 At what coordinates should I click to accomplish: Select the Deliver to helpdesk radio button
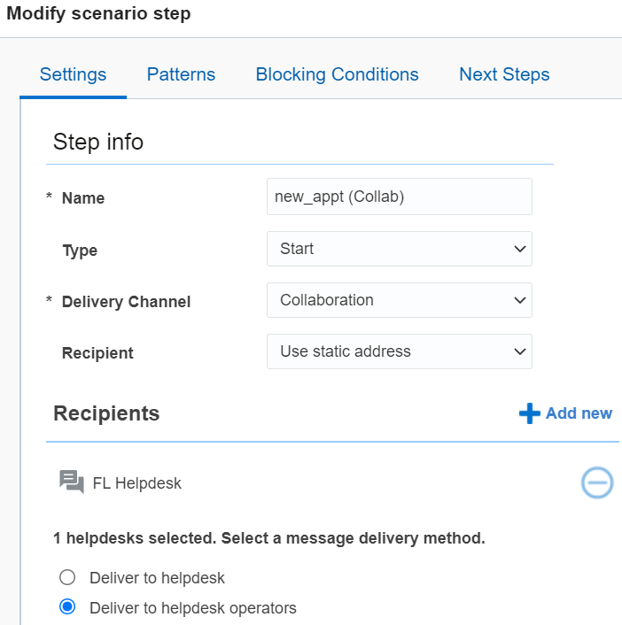point(67,578)
